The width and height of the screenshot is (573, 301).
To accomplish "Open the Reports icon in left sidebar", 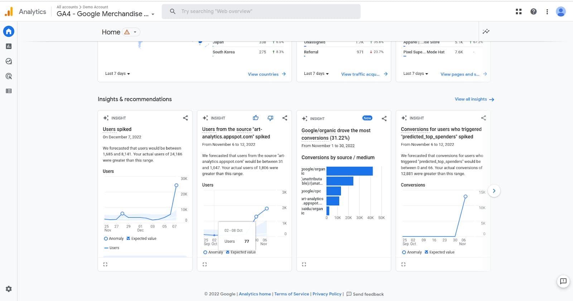I will coord(9,46).
